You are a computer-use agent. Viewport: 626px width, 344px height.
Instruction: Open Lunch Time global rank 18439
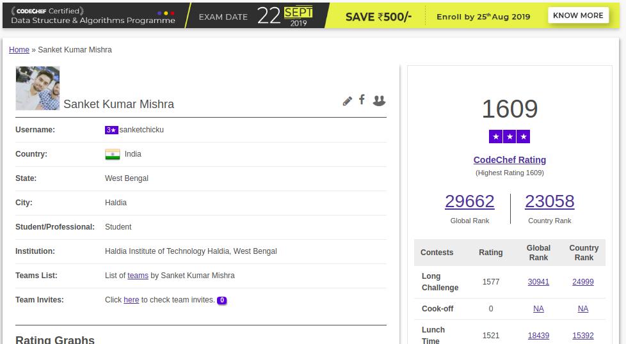(x=538, y=336)
